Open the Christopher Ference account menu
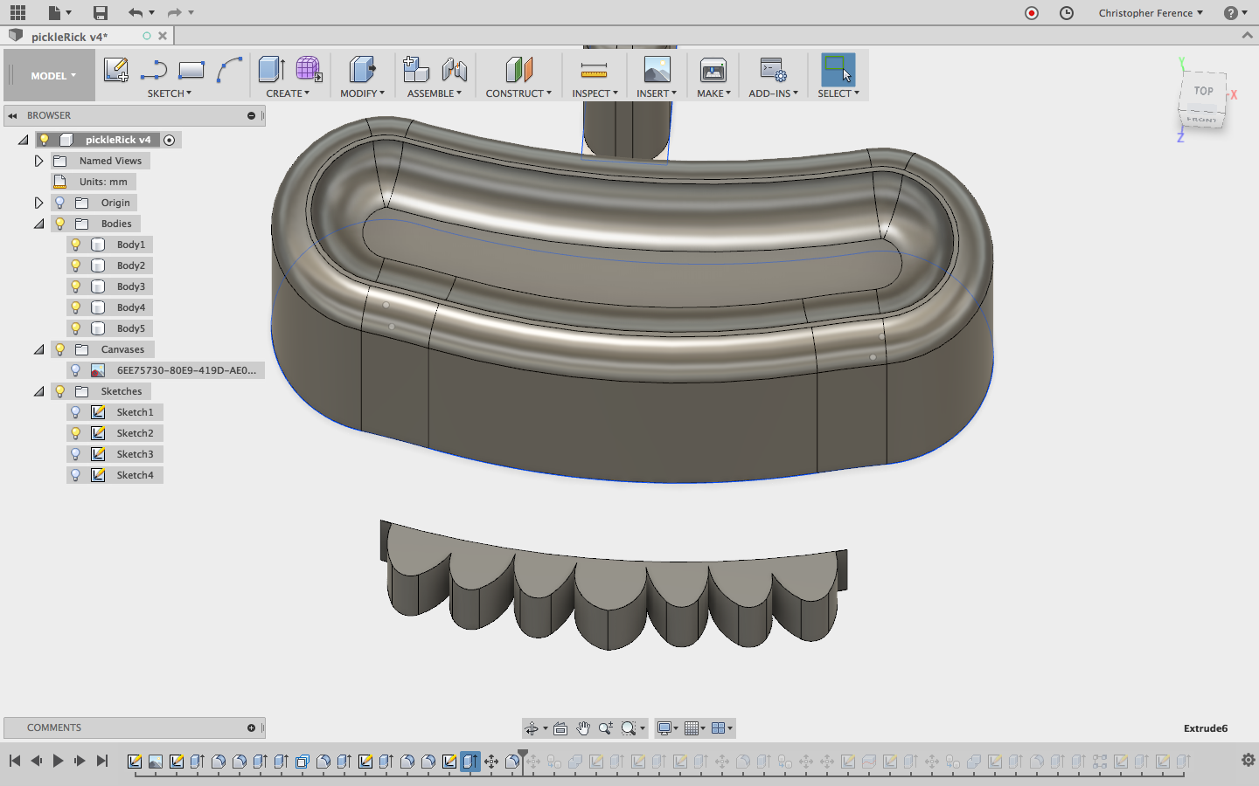This screenshot has width=1259, height=786. pyautogui.click(x=1151, y=12)
